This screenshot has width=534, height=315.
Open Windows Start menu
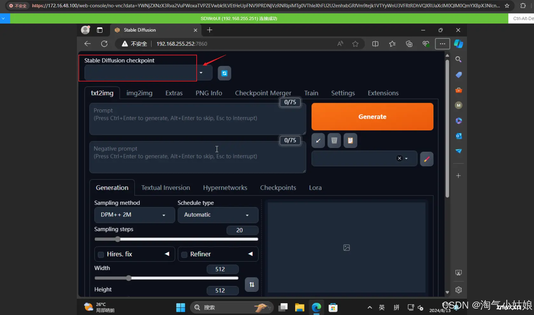pyautogui.click(x=180, y=307)
